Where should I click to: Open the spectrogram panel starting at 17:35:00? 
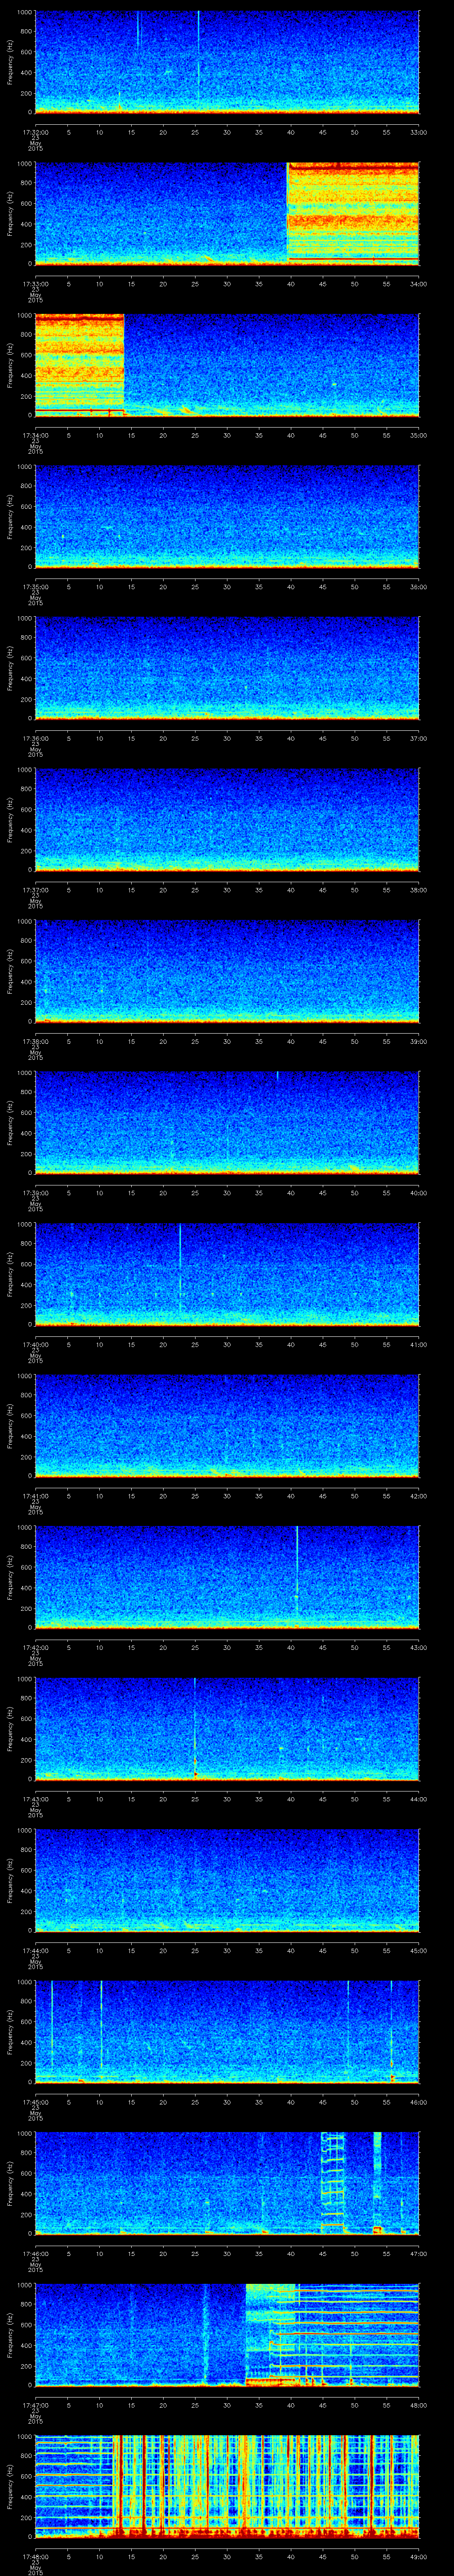[227, 516]
